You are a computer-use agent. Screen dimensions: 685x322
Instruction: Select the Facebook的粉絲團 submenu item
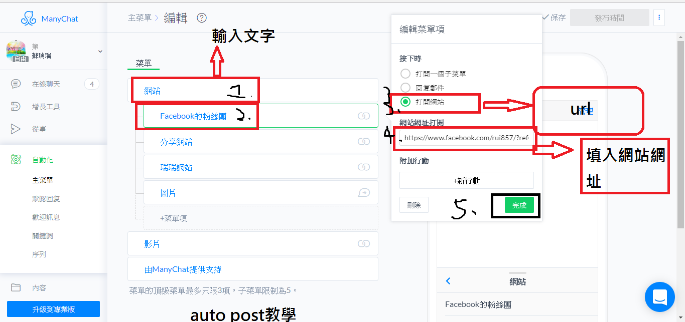pos(261,116)
